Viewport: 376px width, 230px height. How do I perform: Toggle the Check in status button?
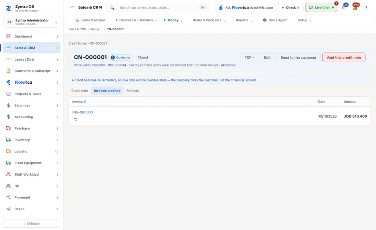point(290,7)
